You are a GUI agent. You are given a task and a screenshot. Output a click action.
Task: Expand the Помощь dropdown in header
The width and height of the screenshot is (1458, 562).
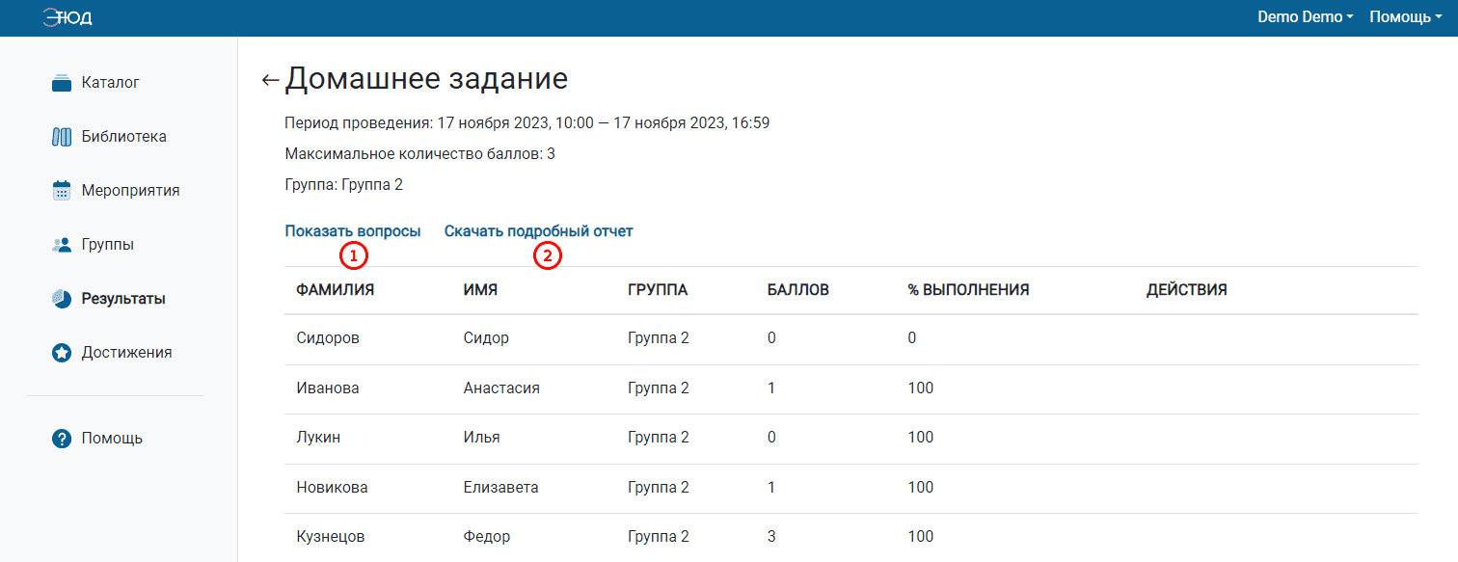point(1406,17)
